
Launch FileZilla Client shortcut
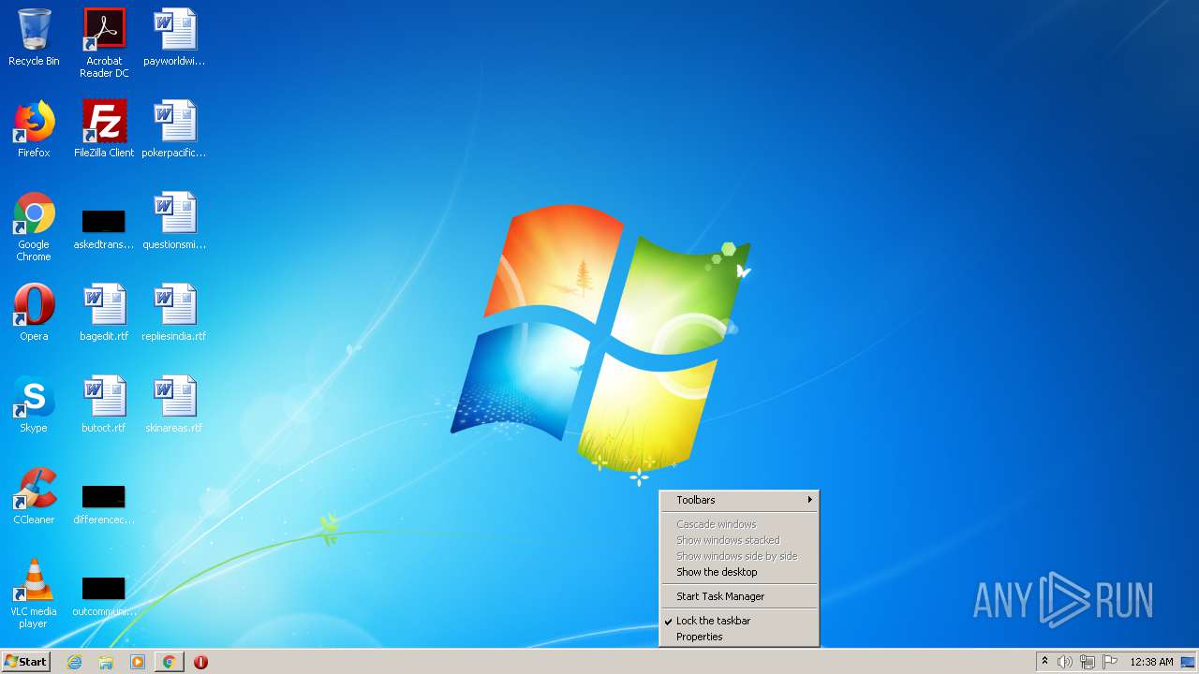click(104, 129)
